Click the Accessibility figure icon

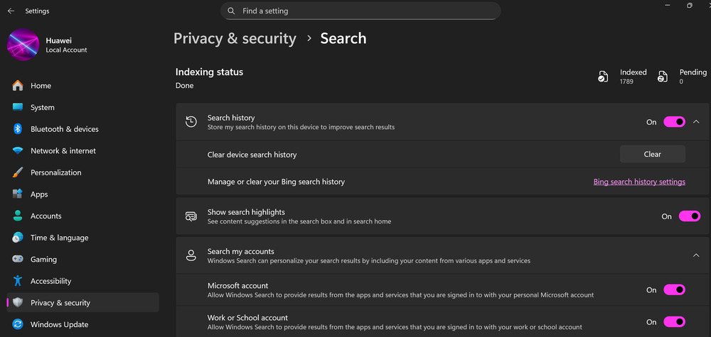click(x=18, y=281)
